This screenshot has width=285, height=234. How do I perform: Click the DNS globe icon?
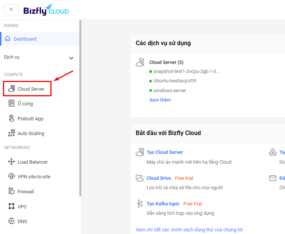pos(11,221)
